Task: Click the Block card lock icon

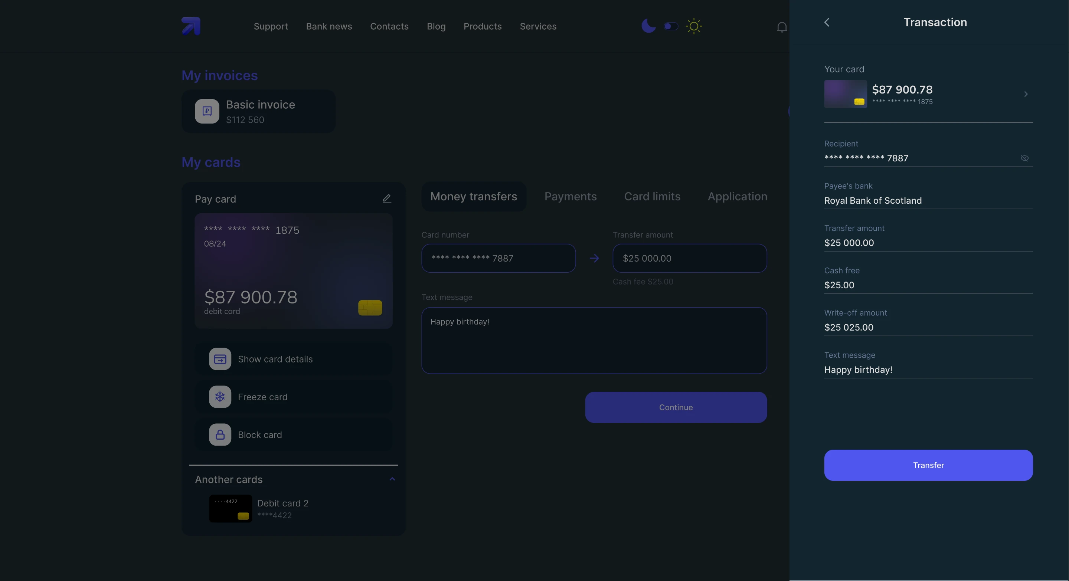Action: (x=220, y=434)
